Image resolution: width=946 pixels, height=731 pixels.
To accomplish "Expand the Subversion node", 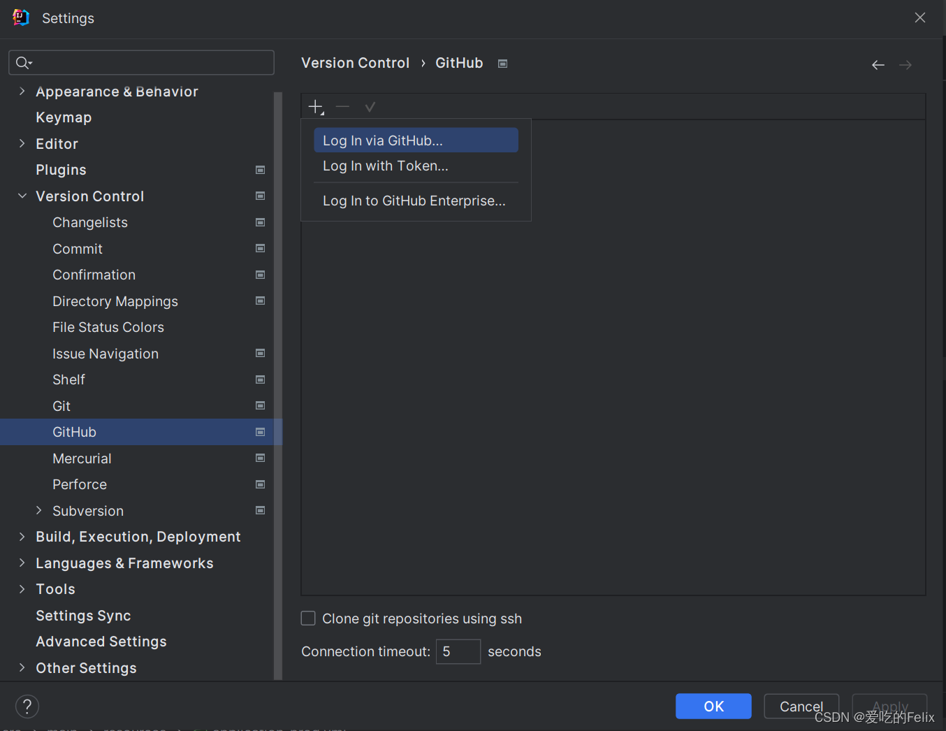I will point(38,511).
